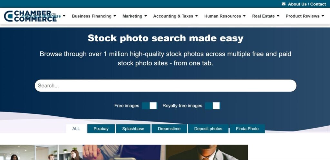Toggle the Free images switch
This screenshot has width=330, height=160.
point(149,106)
